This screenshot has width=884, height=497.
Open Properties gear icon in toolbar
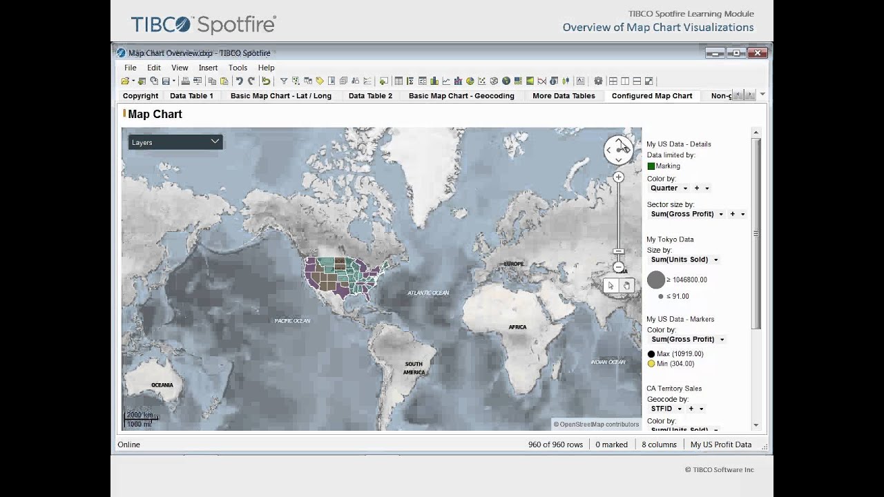(x=598, y=81)
